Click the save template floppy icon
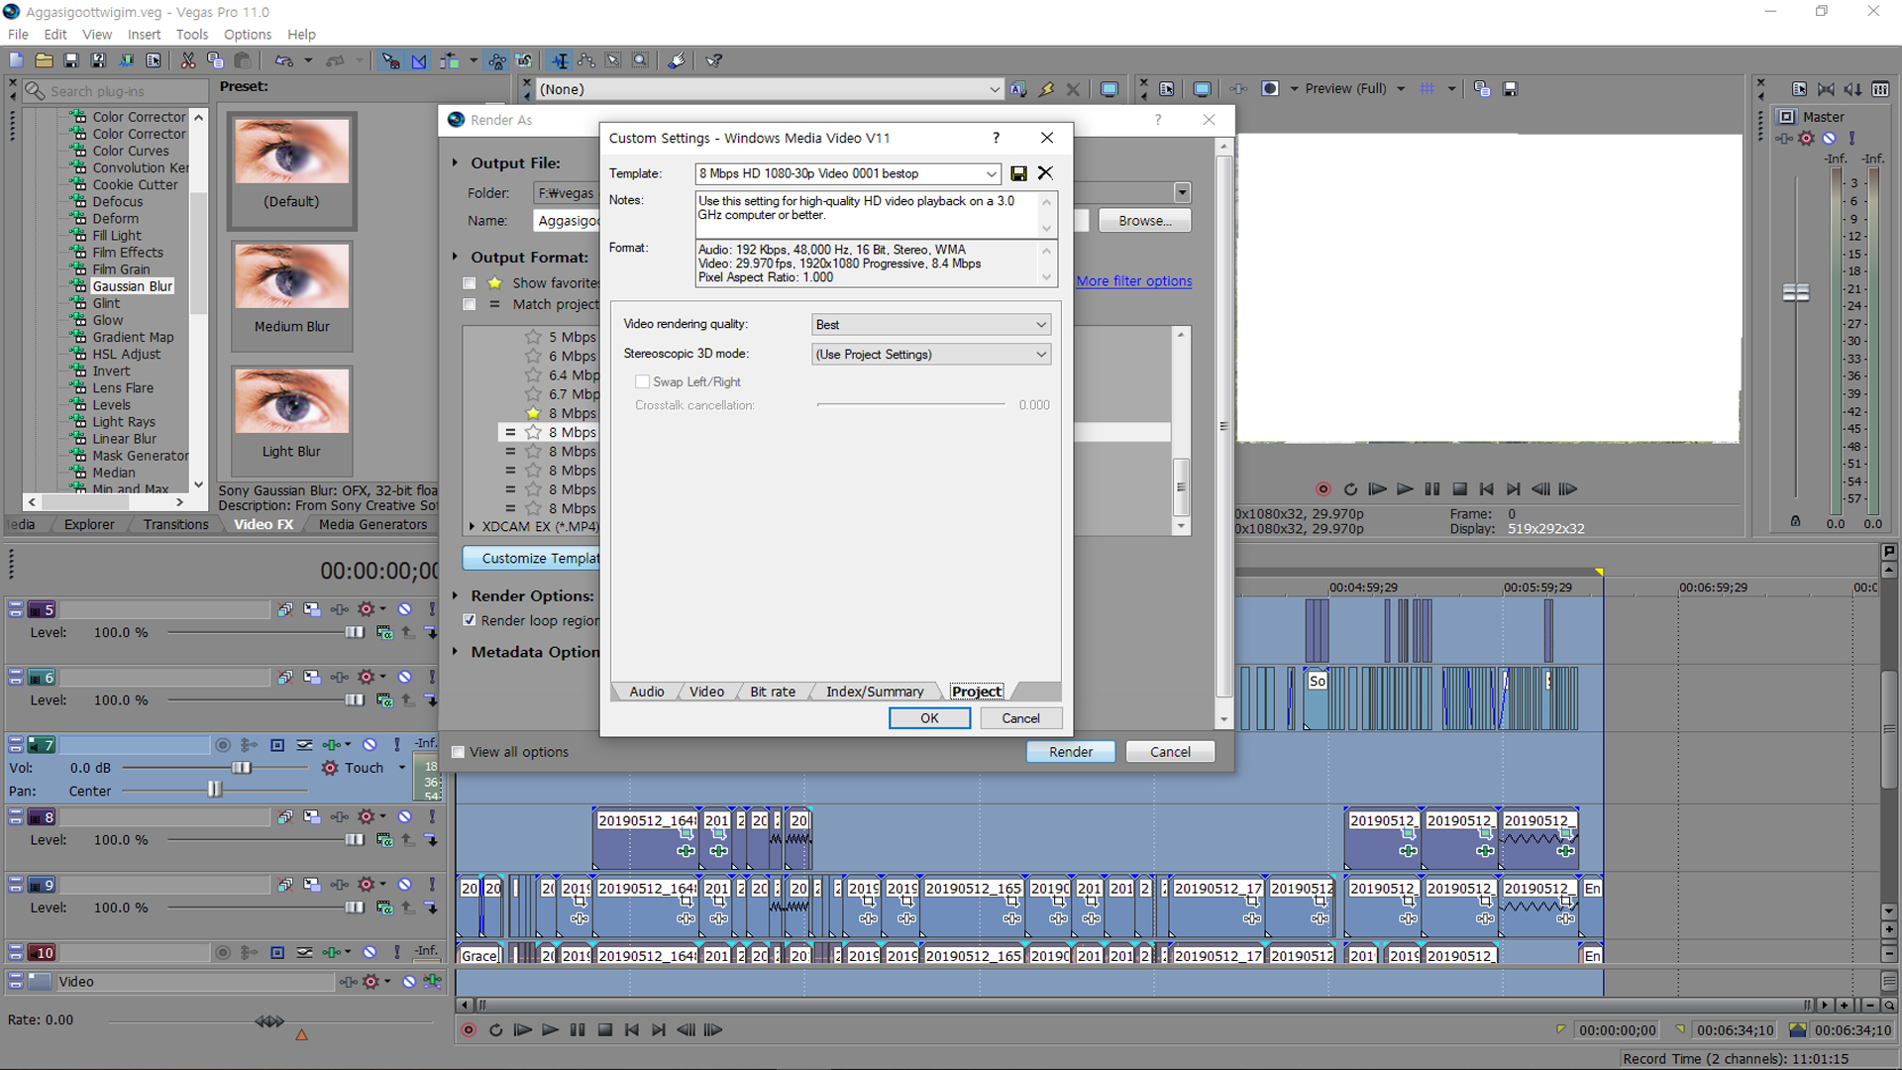 (1018, 173)
